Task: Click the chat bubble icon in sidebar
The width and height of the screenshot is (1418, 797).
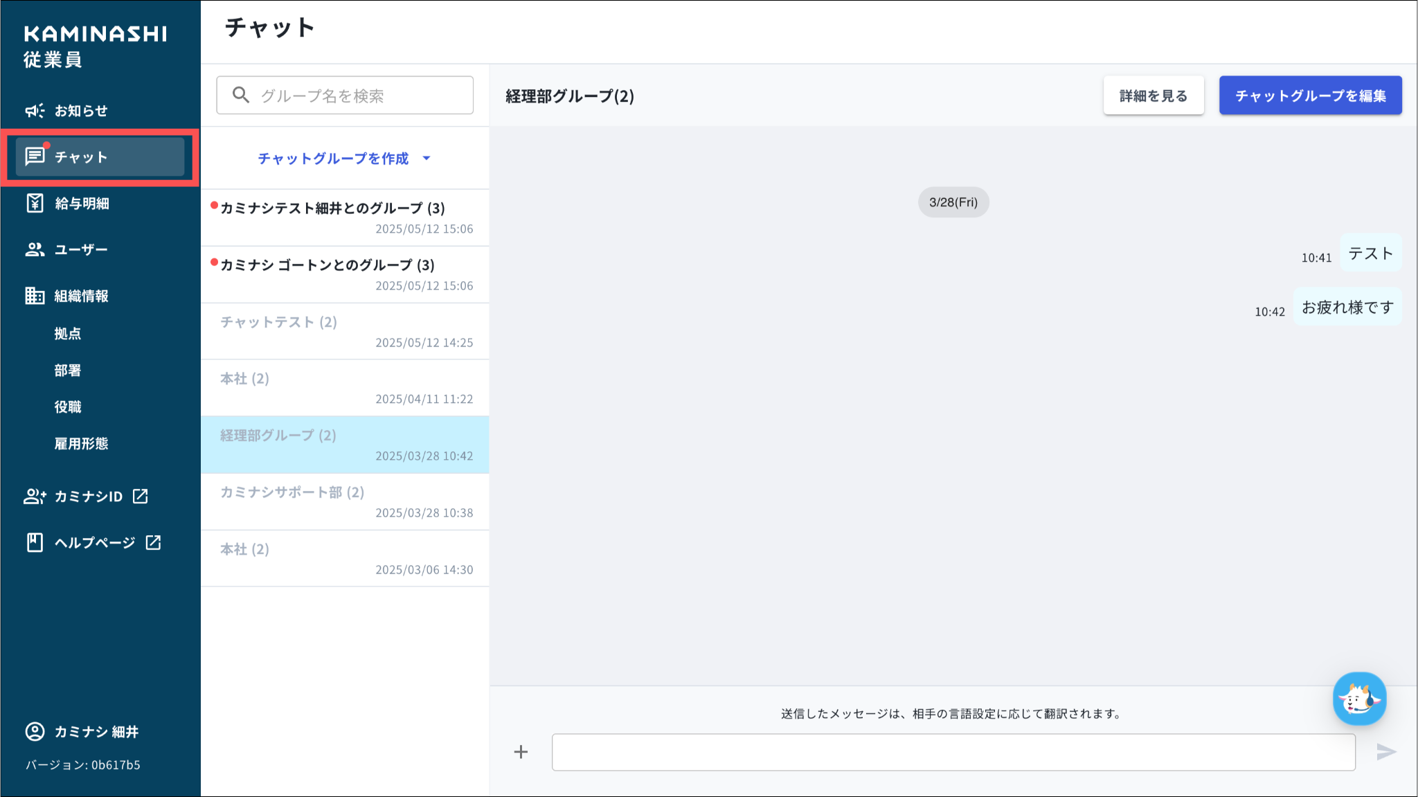Action: click(35, 156)
